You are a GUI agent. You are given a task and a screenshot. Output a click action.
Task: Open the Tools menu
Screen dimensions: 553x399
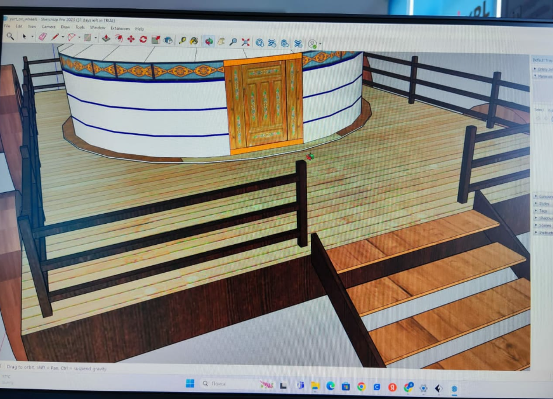pos(80,27)
